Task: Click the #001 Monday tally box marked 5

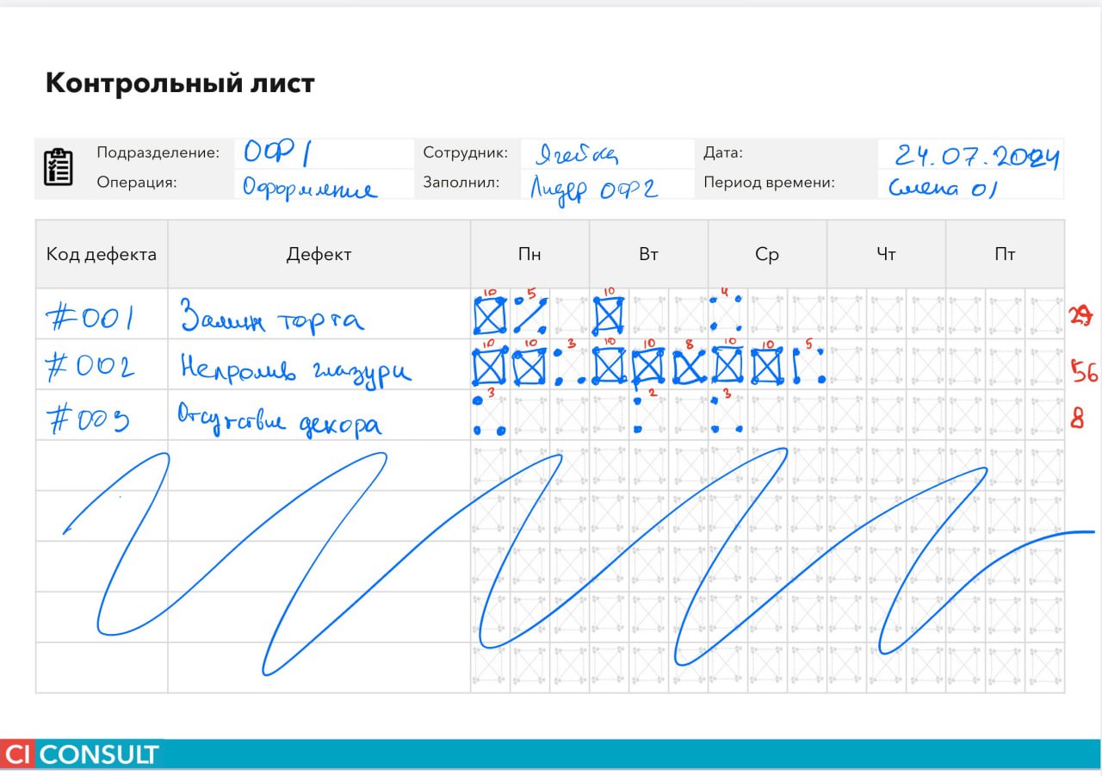Action: [x=530, y=315]
